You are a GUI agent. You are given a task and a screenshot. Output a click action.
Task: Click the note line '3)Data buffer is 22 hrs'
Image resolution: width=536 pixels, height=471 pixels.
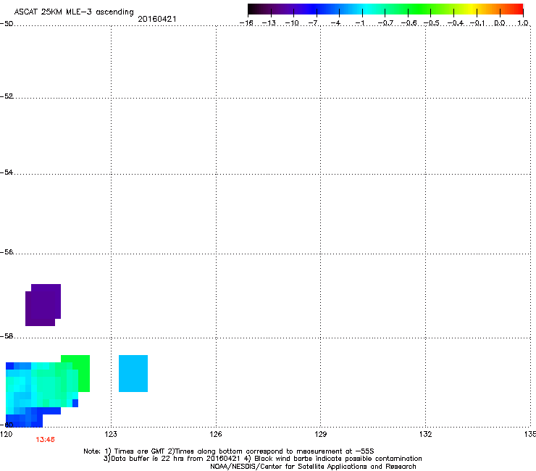(262, 459)
